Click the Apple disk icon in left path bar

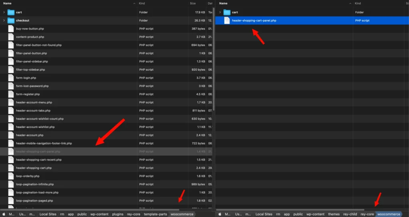pyautogui.click(x=4, y=214)
